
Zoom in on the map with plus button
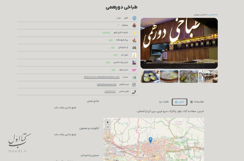click(108, 122)
